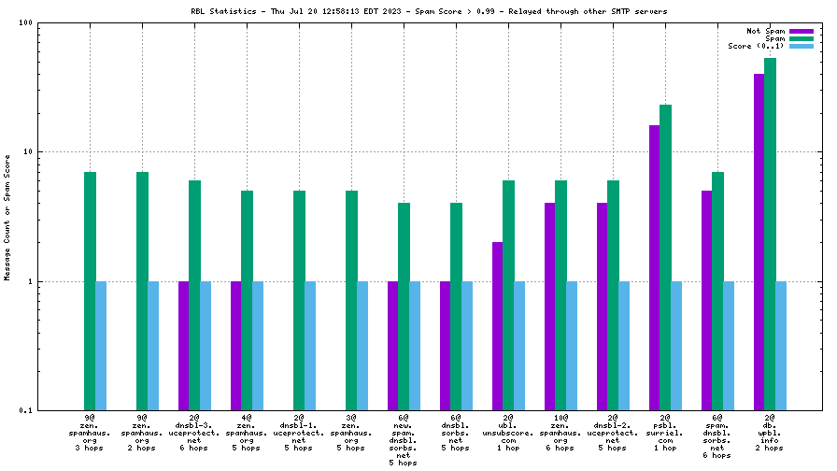The height and width of the screenshot is (471, 837).
Task: Click the blue score bar for dnsbl-1.uceprotect.net
Action: [310, 345]
